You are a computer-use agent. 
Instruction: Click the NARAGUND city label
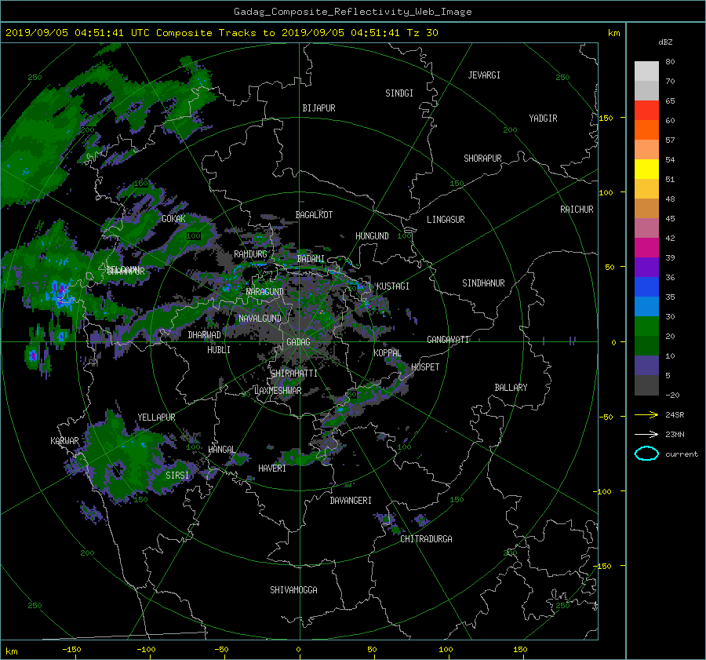pyautogui.click(x=265, y=292)
